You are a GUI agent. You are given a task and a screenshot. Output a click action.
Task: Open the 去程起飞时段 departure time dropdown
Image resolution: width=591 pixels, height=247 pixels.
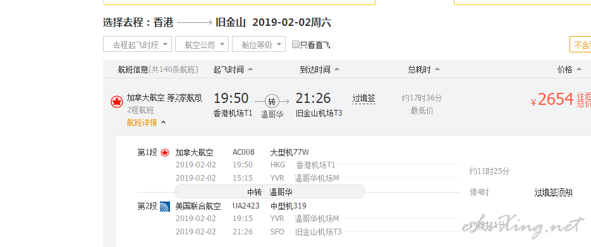tap(137, 44)
